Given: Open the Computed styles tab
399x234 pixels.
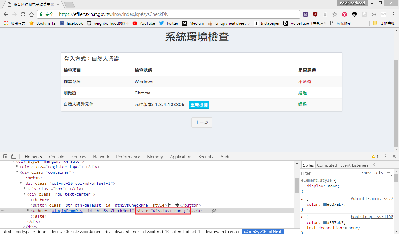Looking at the screenshot, I should click(x=327, y=165).
